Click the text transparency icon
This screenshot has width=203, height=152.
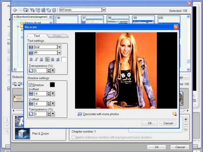[31, 71]
